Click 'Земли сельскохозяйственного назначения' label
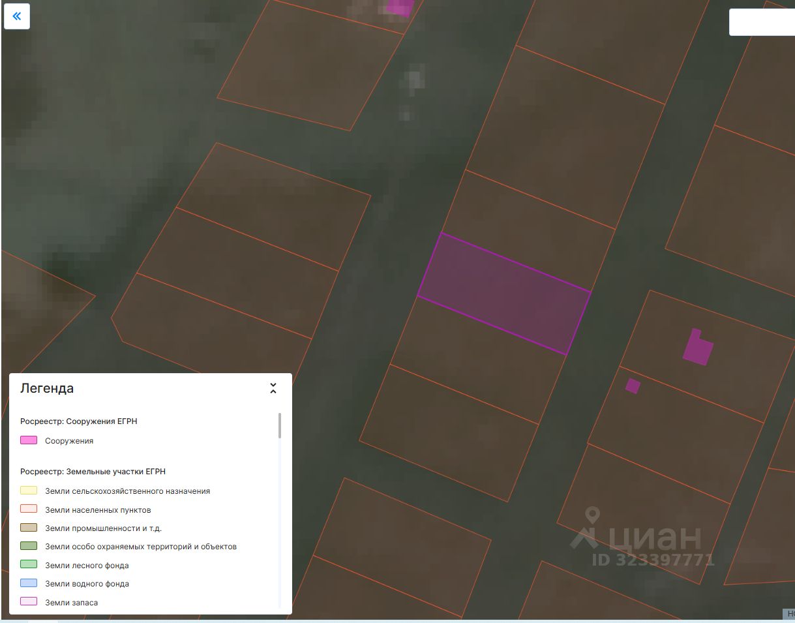This screenshot has width=795, height=623. click(128, 491)
